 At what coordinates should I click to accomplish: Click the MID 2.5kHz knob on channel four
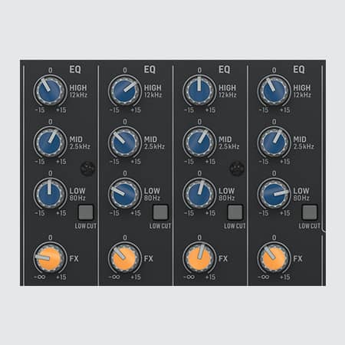274,142
